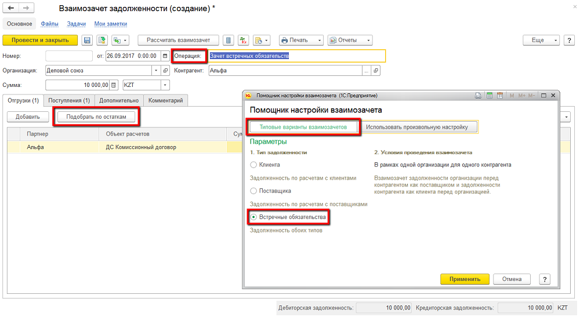The height and width of the screenshot is (317, 580).
Task: Open the Дополнительно tab
Action: [x=118, y=101]
